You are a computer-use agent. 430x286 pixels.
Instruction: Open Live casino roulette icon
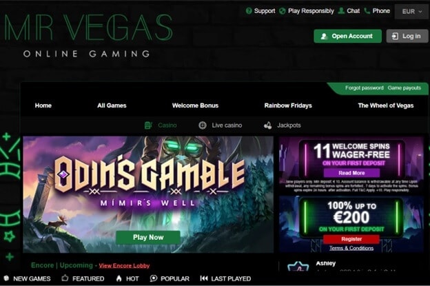pyautogui.click(x=203, y=125)
